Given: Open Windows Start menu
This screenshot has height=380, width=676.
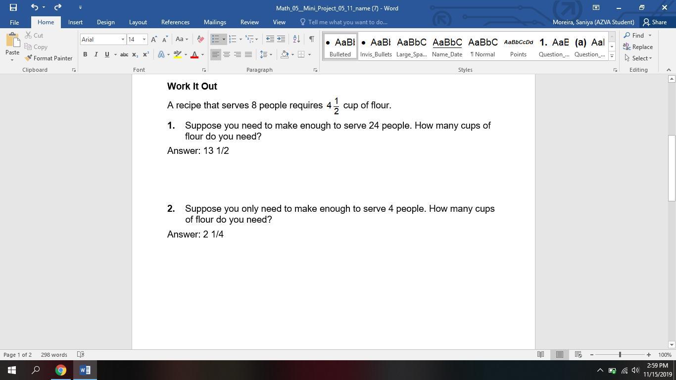Looking at the screenshot, I should pyautogui.click(x=12, y=370).
